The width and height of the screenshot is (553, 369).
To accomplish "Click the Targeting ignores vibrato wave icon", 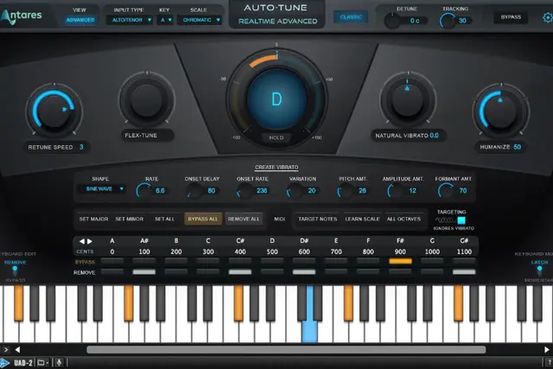I will [x=445, y=221].
